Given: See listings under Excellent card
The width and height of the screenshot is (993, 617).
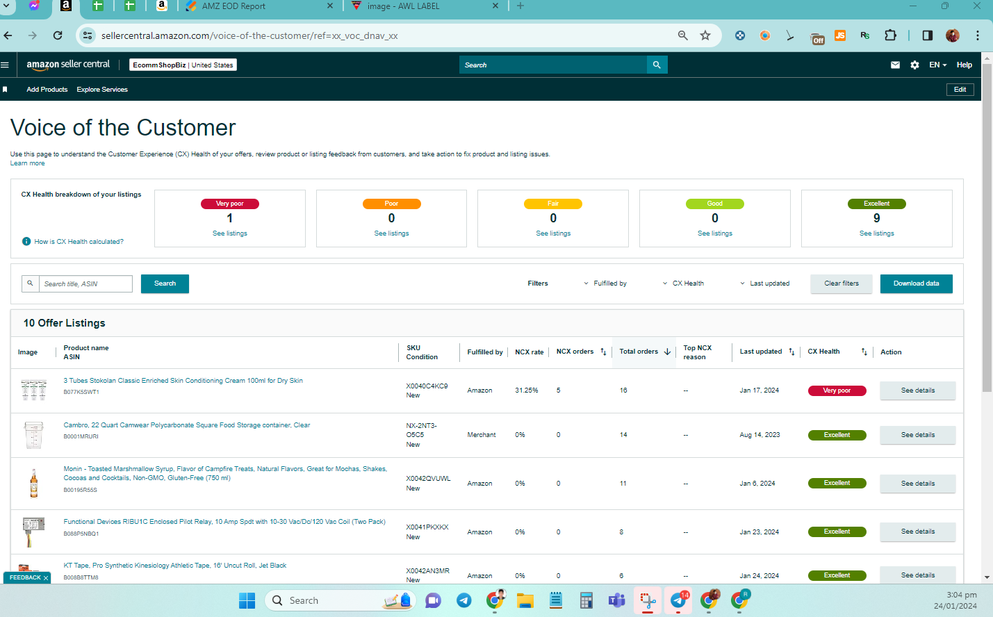Looking at the screenshot, I should (876, 233).
